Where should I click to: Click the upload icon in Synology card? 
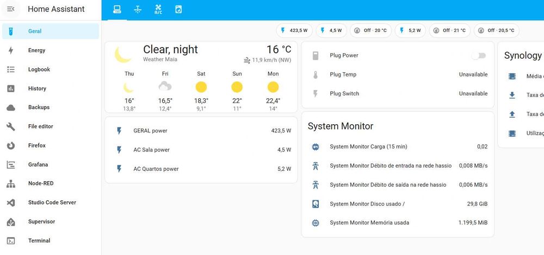pyautogui.click(x=512, y=114)
